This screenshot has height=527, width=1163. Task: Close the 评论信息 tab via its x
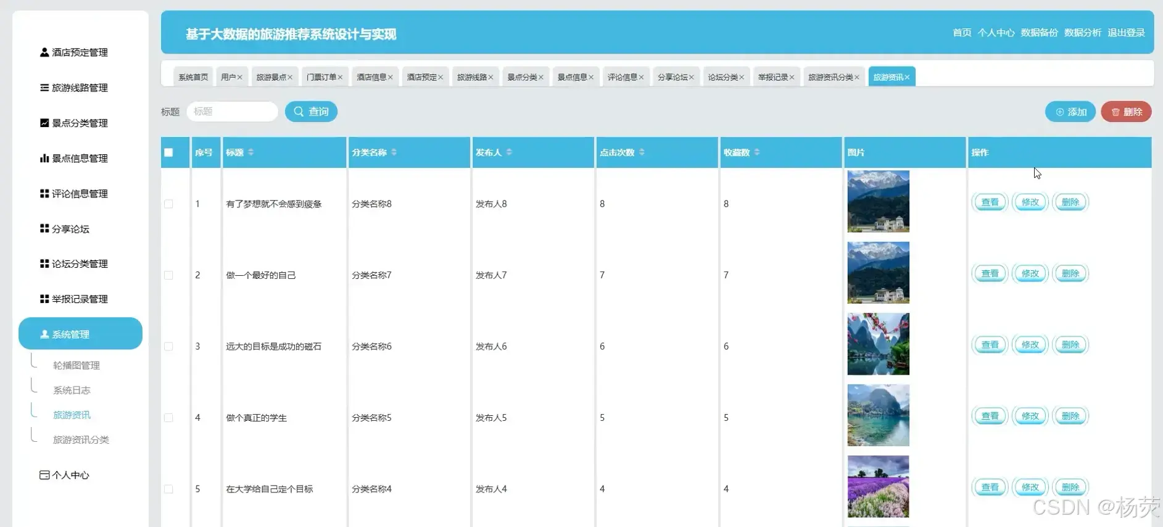[641, 77]
